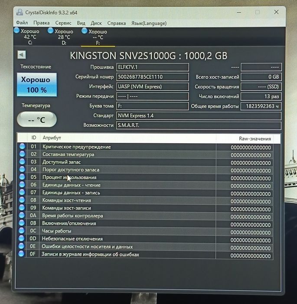297x304 pixels.
Task: Click the Интерфейс field UASP (NVM Express)
Action: (x=153, y=86)
